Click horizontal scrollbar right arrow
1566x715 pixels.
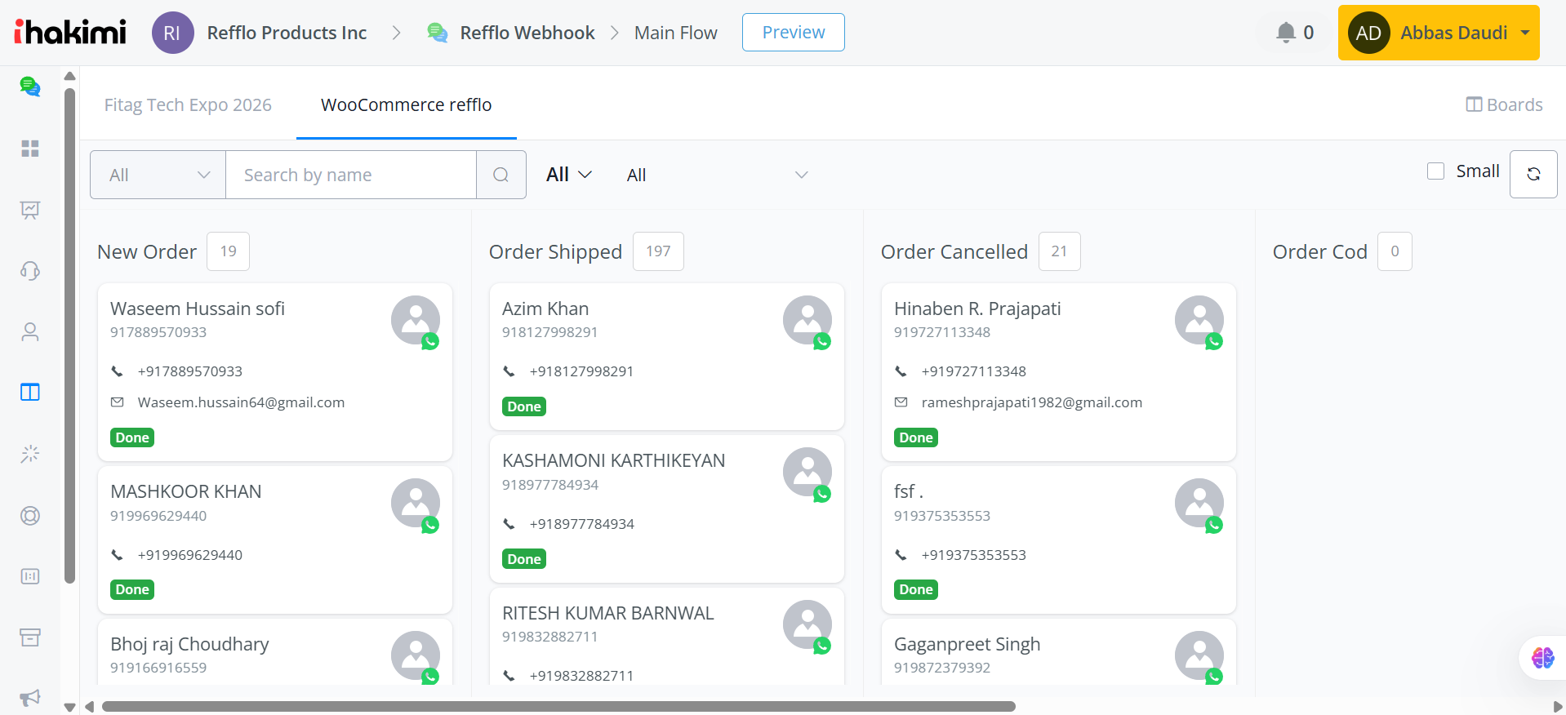1558,707
